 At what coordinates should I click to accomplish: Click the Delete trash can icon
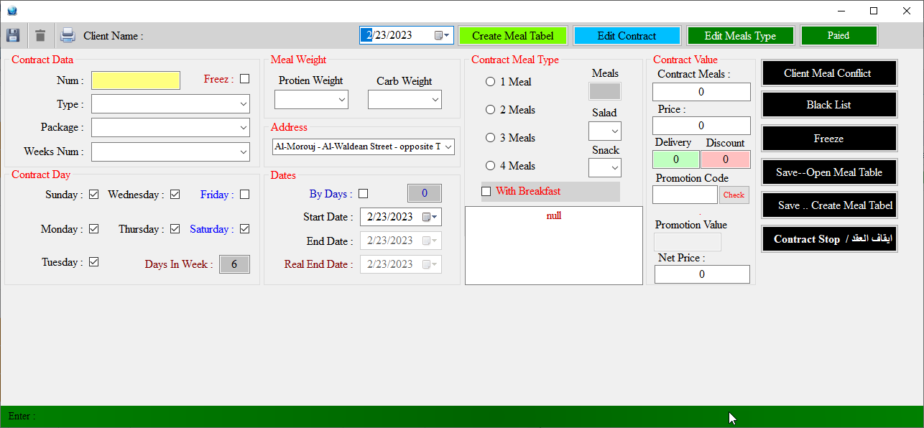pyautogui.click(x=40, y=35)
